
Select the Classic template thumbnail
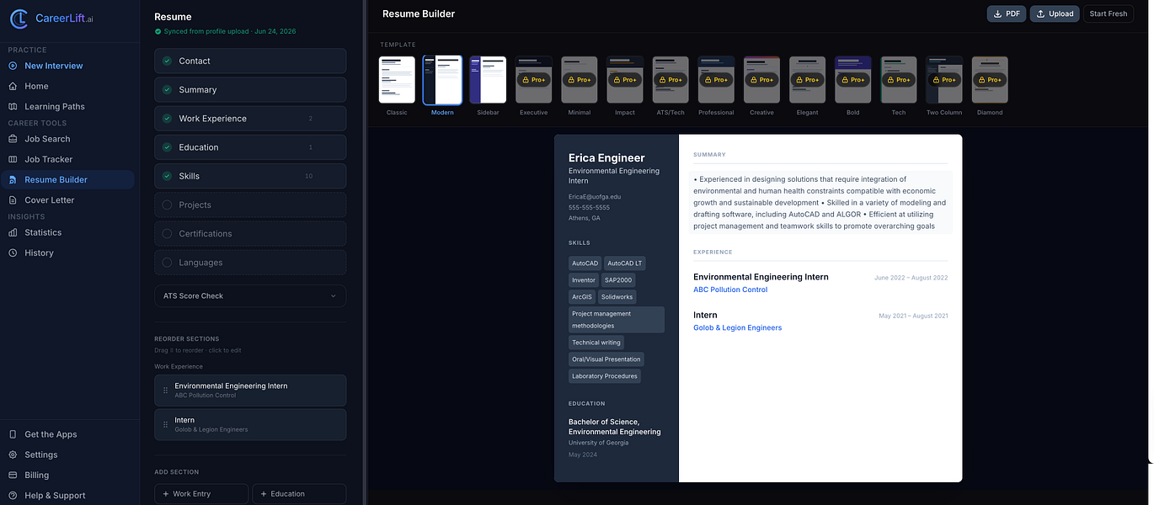click(x=397, y=80)
